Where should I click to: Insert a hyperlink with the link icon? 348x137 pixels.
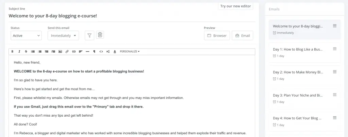tap(74, 52)
